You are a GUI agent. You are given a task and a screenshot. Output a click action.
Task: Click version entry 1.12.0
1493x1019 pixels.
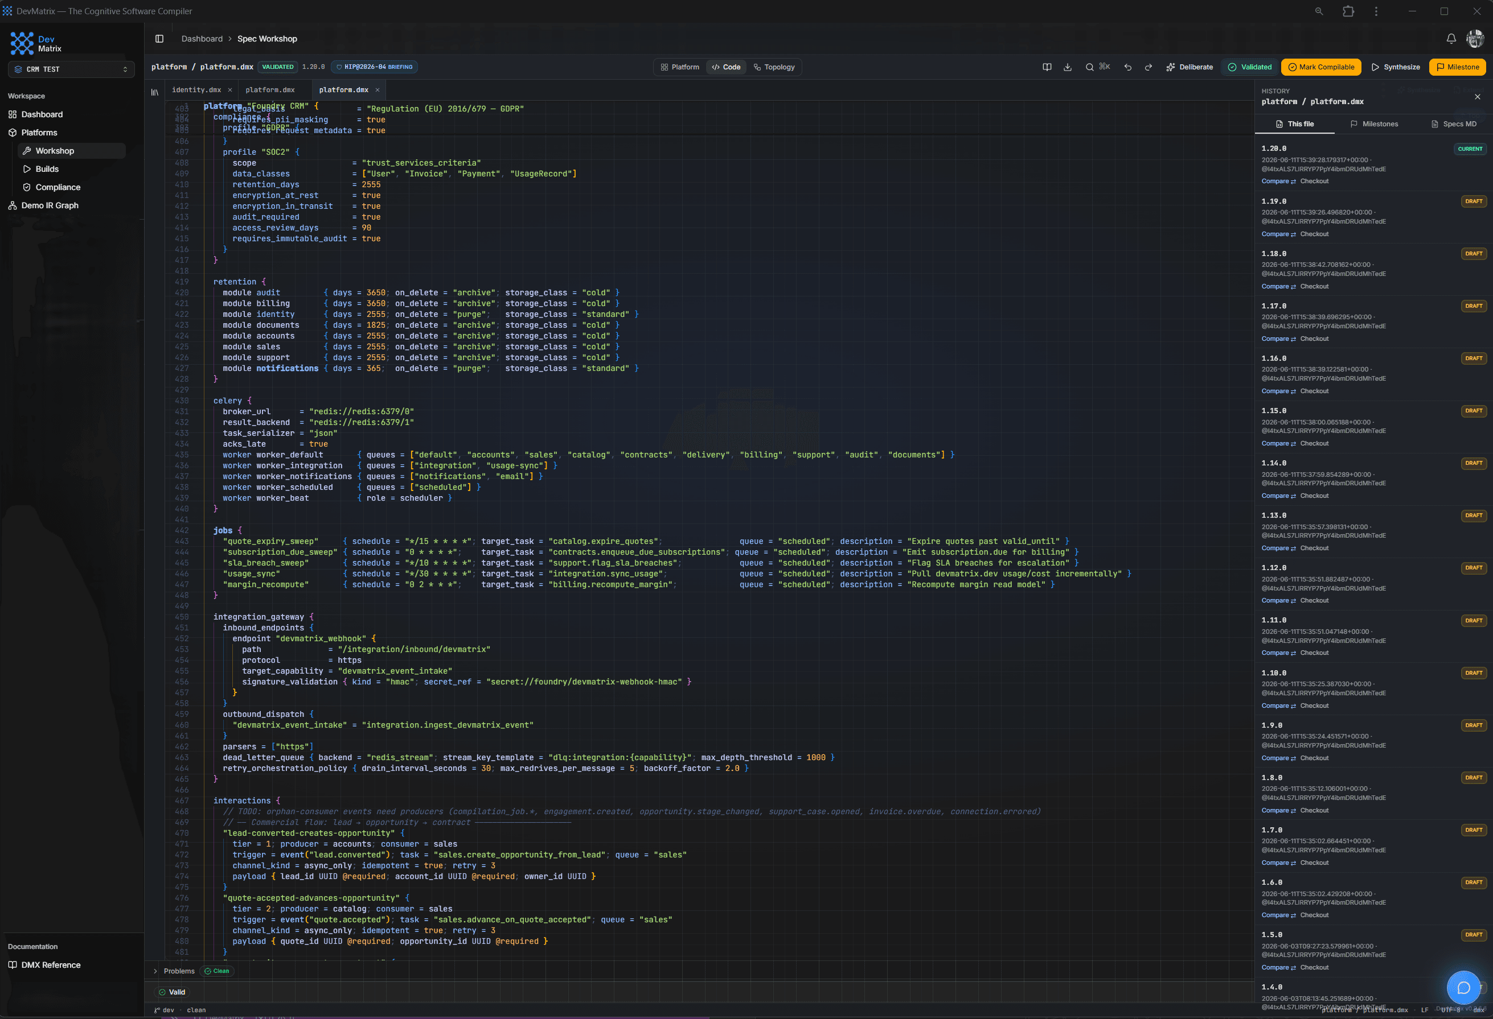coord(1373,584)
